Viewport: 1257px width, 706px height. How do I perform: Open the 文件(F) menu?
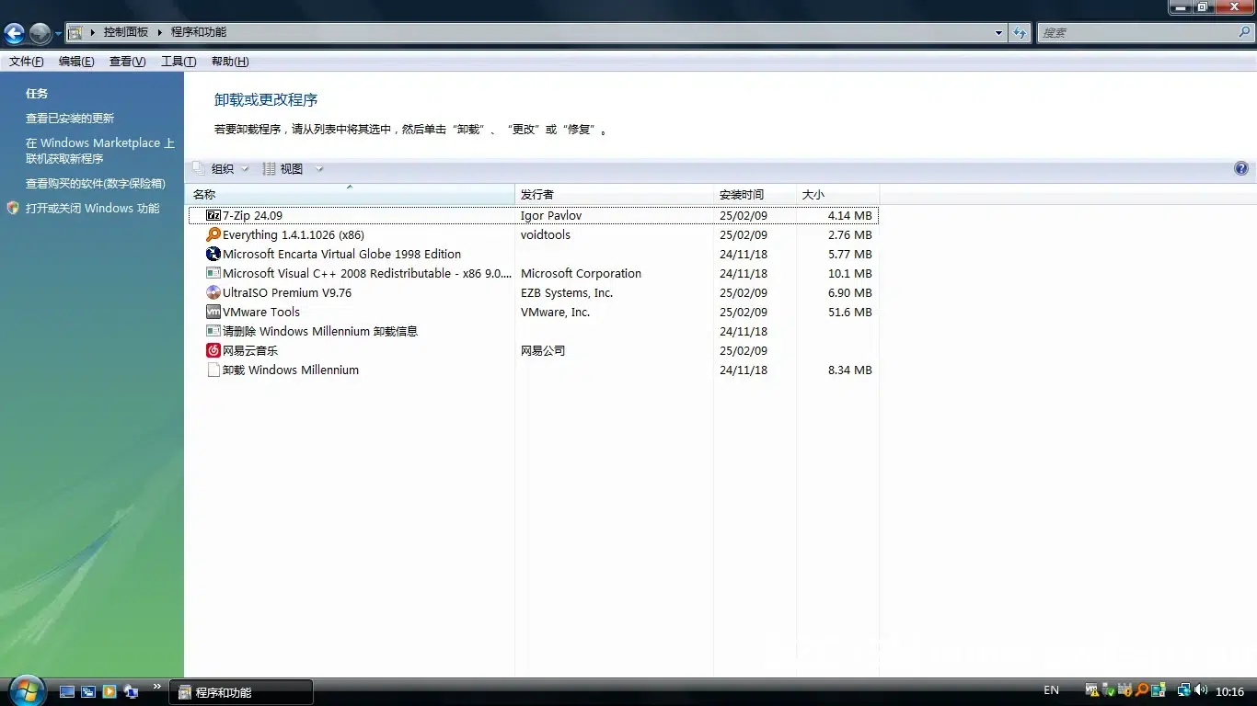click(x=27, y=62)
